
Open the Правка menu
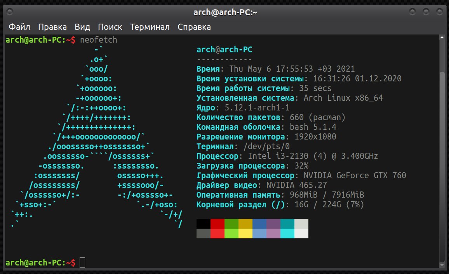[52, 27]
